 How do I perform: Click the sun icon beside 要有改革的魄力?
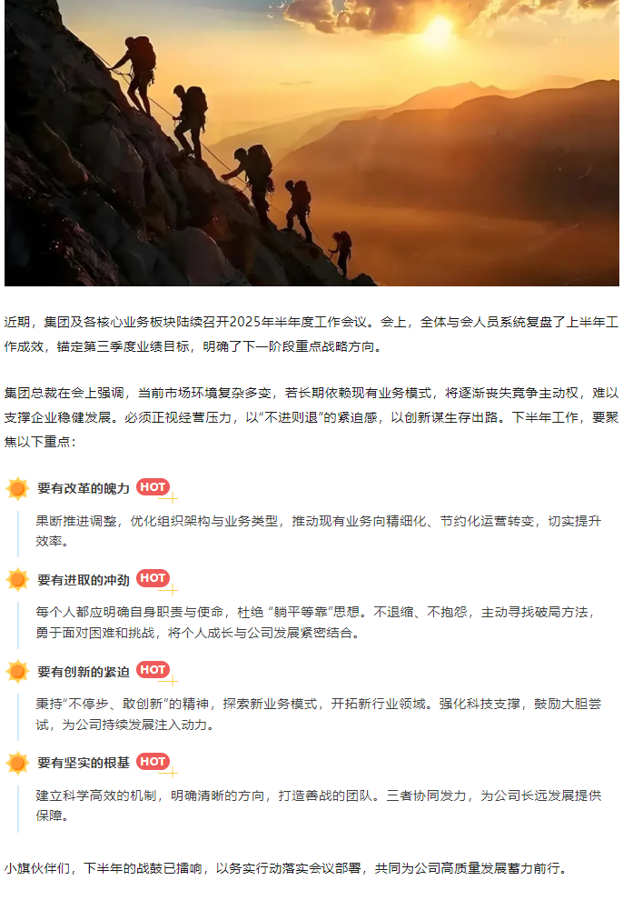(17, 488)
